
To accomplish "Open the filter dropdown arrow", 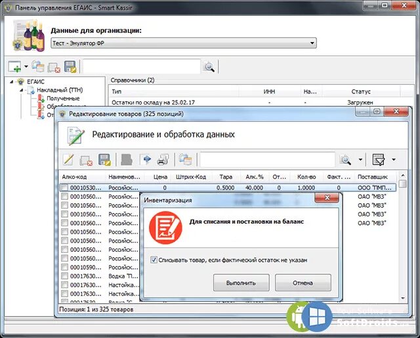I will (x=394, y=160).
